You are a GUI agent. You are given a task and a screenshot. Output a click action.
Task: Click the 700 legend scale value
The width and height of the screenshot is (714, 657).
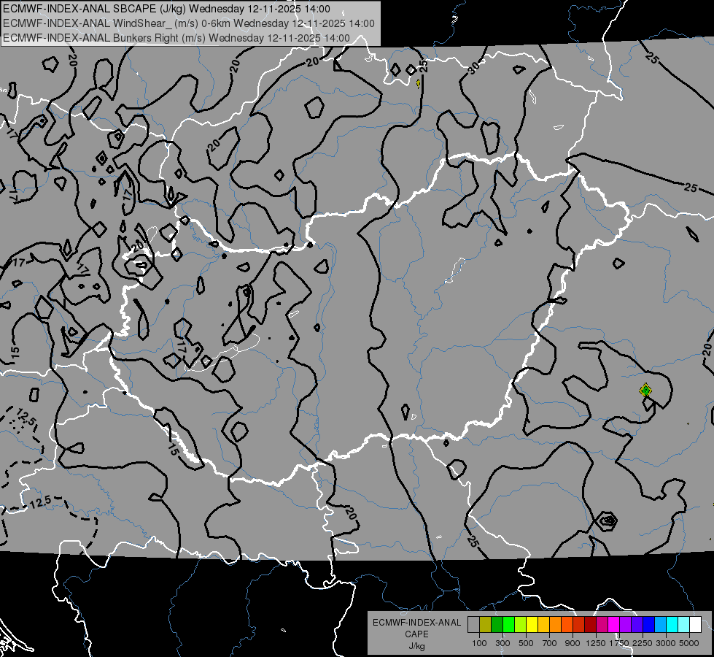550,643
